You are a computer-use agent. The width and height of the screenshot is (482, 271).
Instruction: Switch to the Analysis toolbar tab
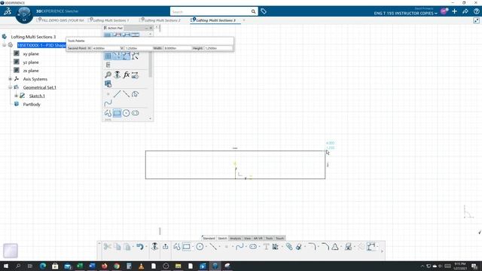[236, 238]
